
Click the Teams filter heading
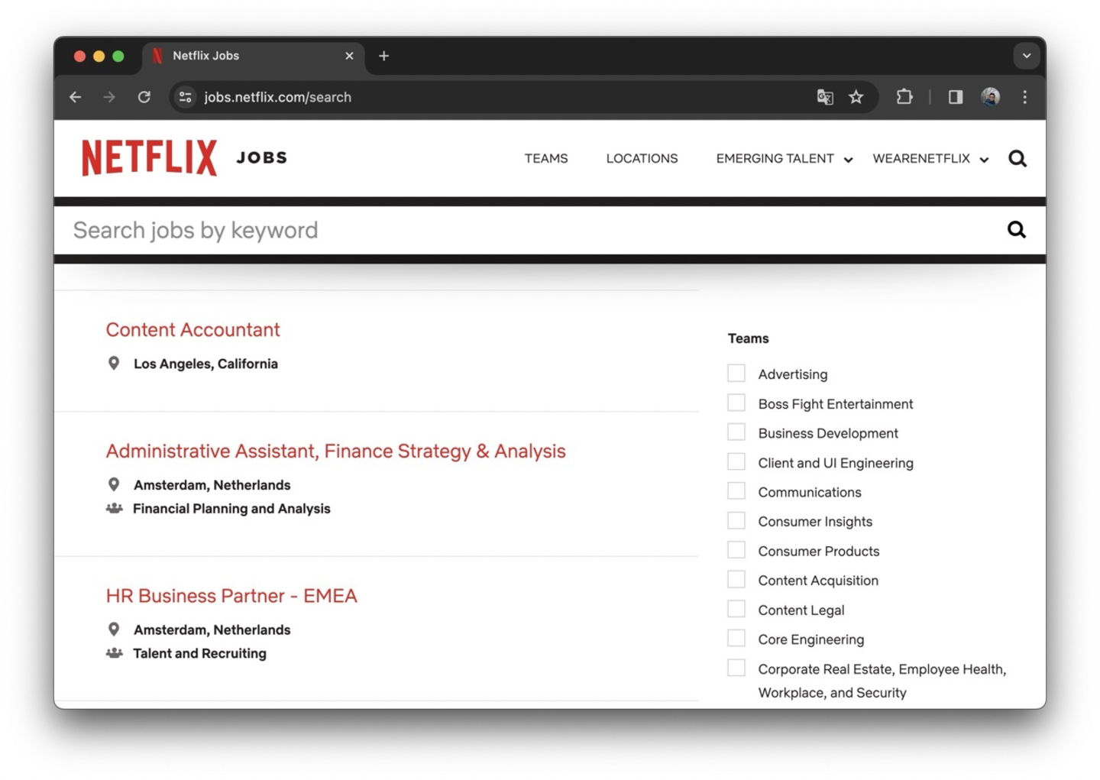click(x=748, y=338)
